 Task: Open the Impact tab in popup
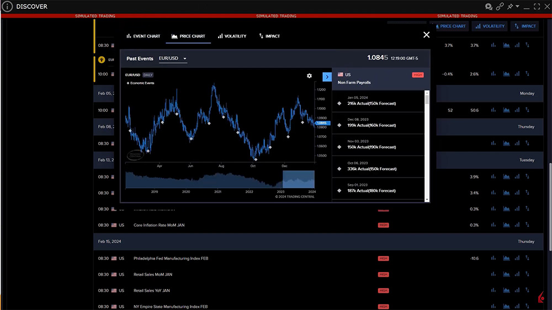(x=269, y=36)
